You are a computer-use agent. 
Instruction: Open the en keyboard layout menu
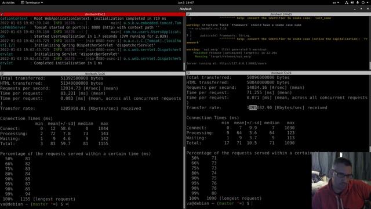coord(336,2)
